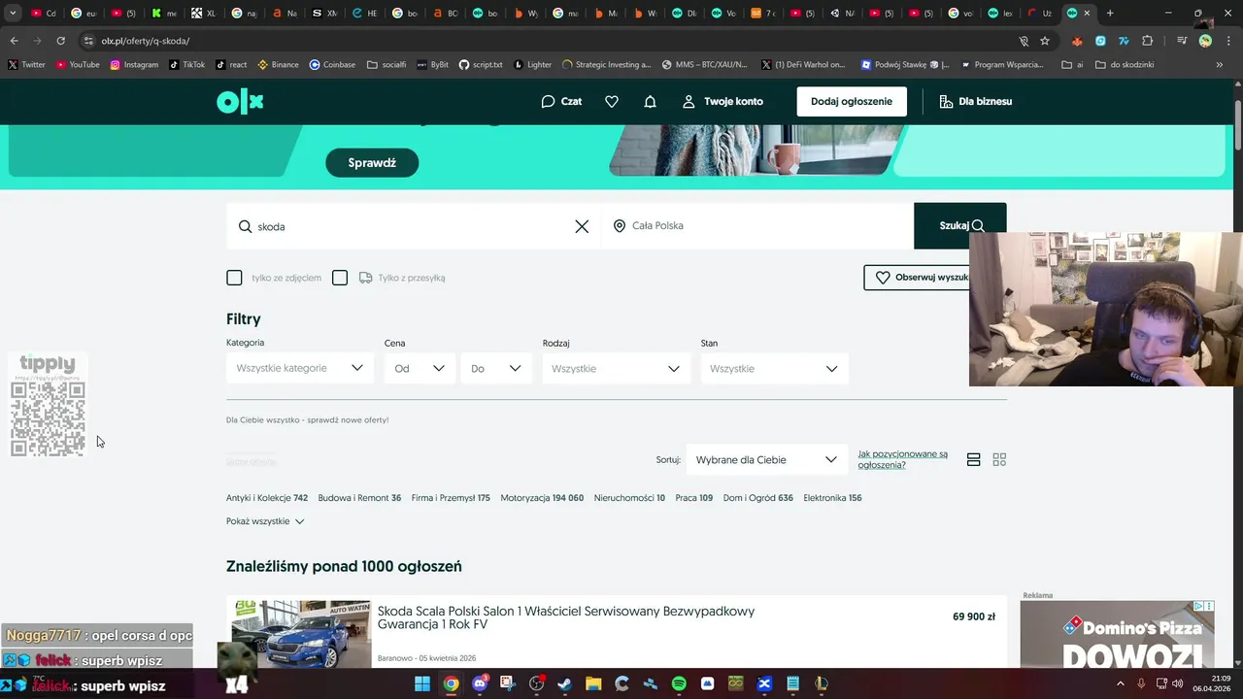Expand Pokaż wszystkie categories
Viewport: 1243px width, 699px height.
265,521
